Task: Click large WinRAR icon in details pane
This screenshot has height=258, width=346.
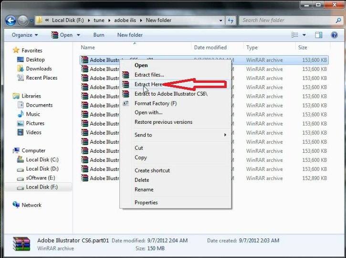Action: 21,244
